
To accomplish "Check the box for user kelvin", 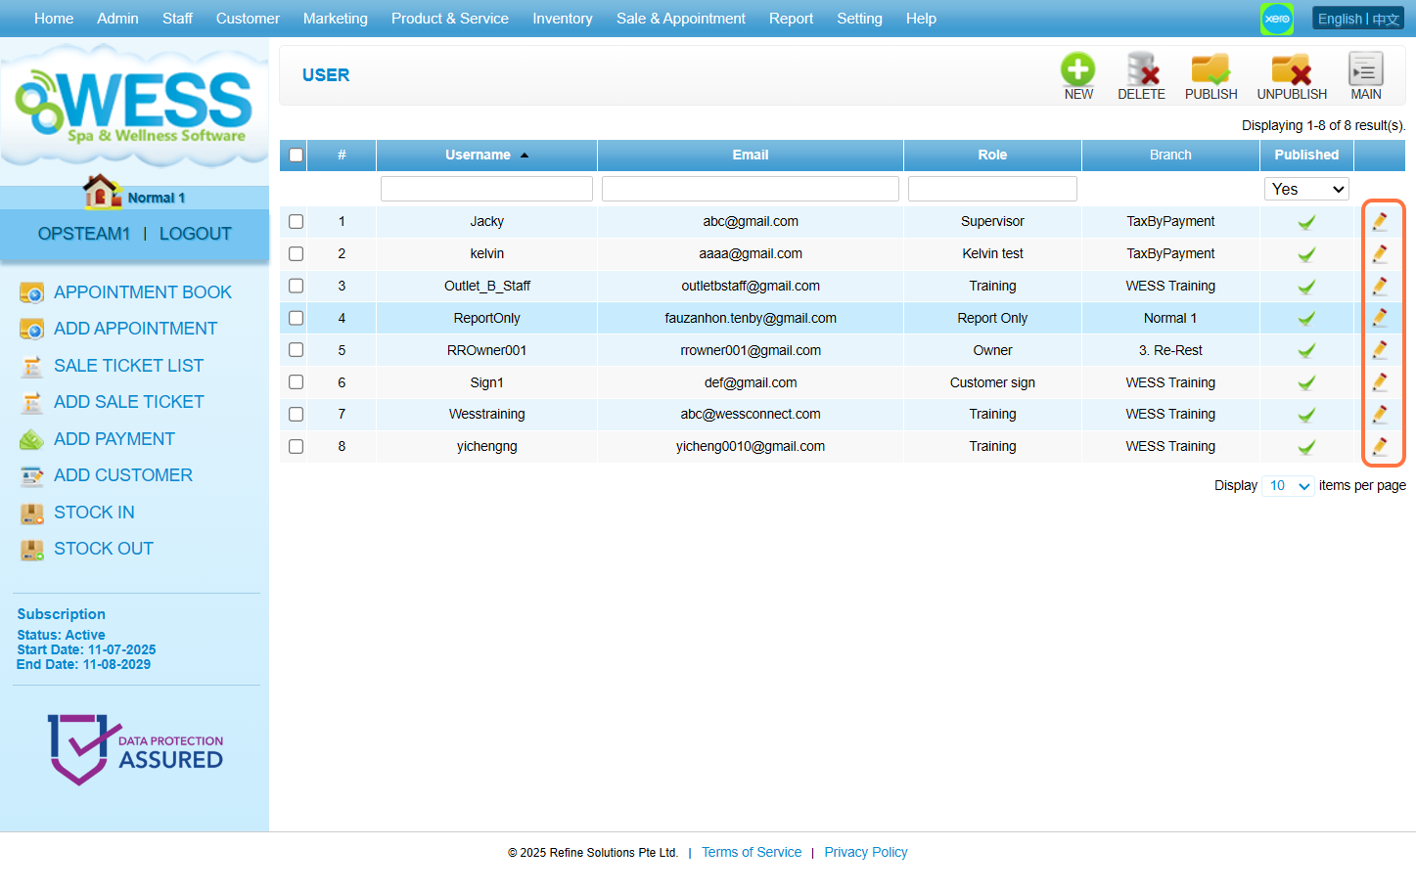I will pos(297,254).
